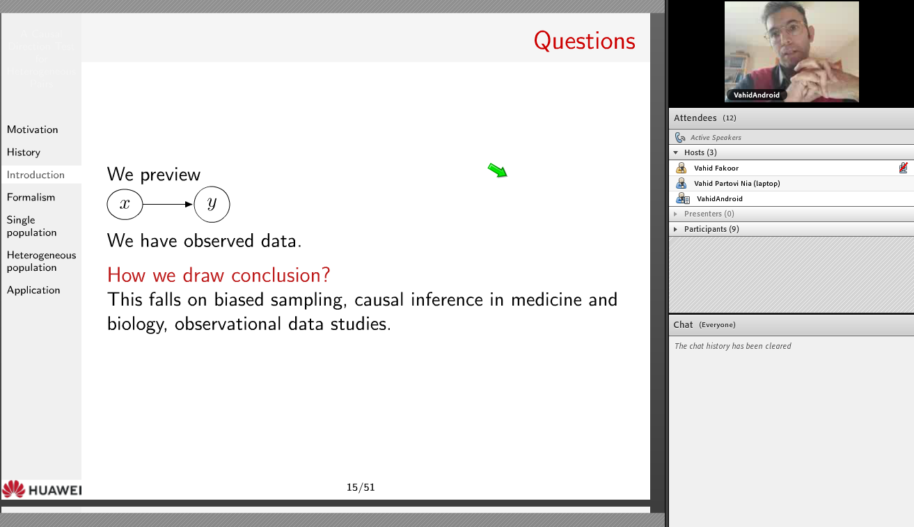The width and height of the screenshot is (914, 527).
Task: Navigate to the Single population section
Action: pos(32,226)
